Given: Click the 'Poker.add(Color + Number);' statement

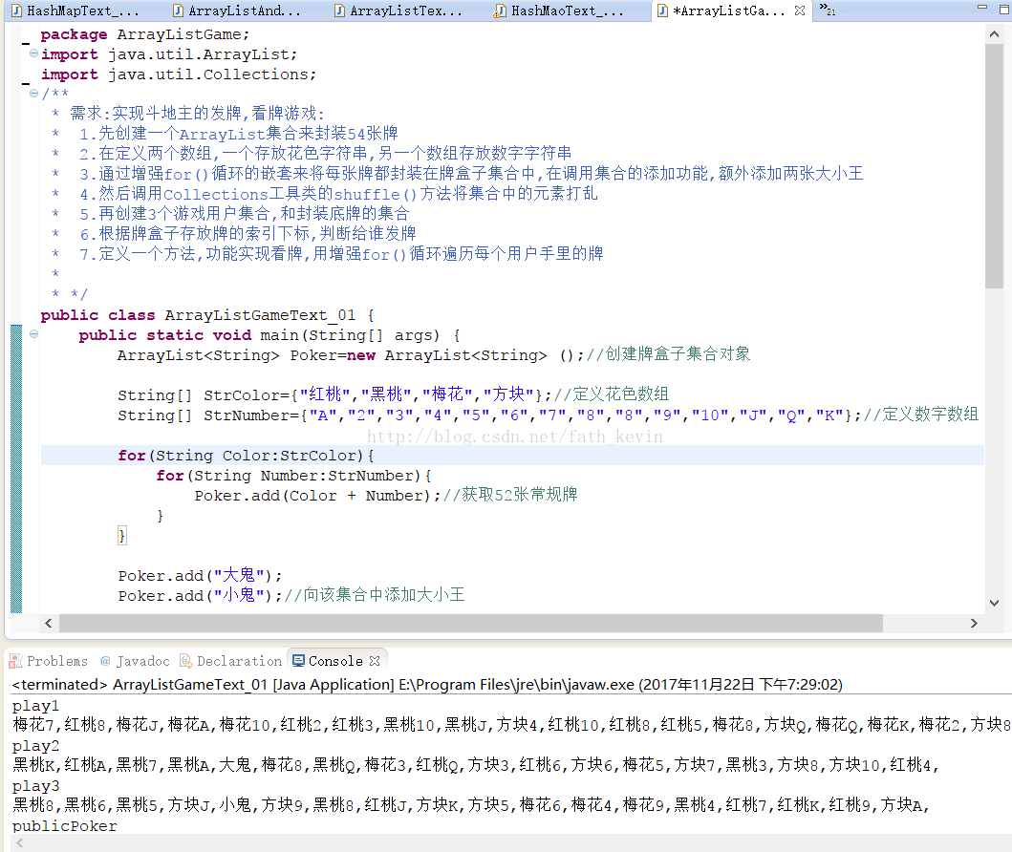Looking at the screenshot, I should (318, 496).
